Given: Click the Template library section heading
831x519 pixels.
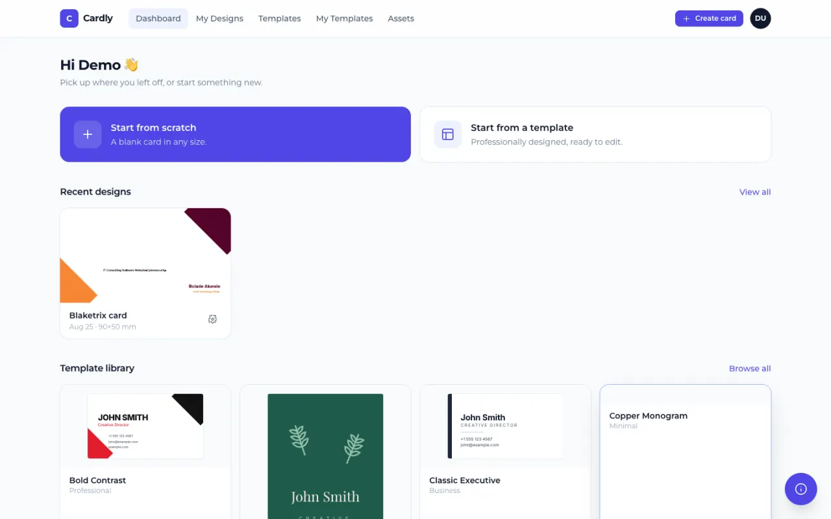Looking at the screenshot, I should [97, 368].
